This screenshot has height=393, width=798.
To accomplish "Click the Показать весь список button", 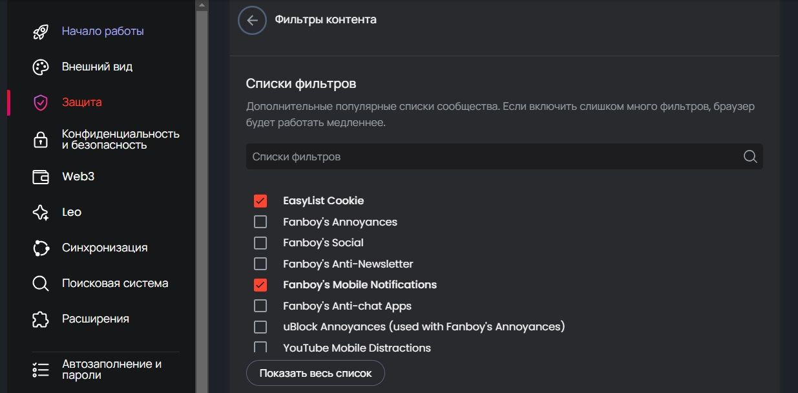I will [x=315, y=374].
